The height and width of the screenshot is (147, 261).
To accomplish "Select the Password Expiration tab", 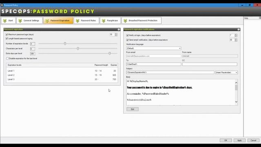I will coord(58,20).
